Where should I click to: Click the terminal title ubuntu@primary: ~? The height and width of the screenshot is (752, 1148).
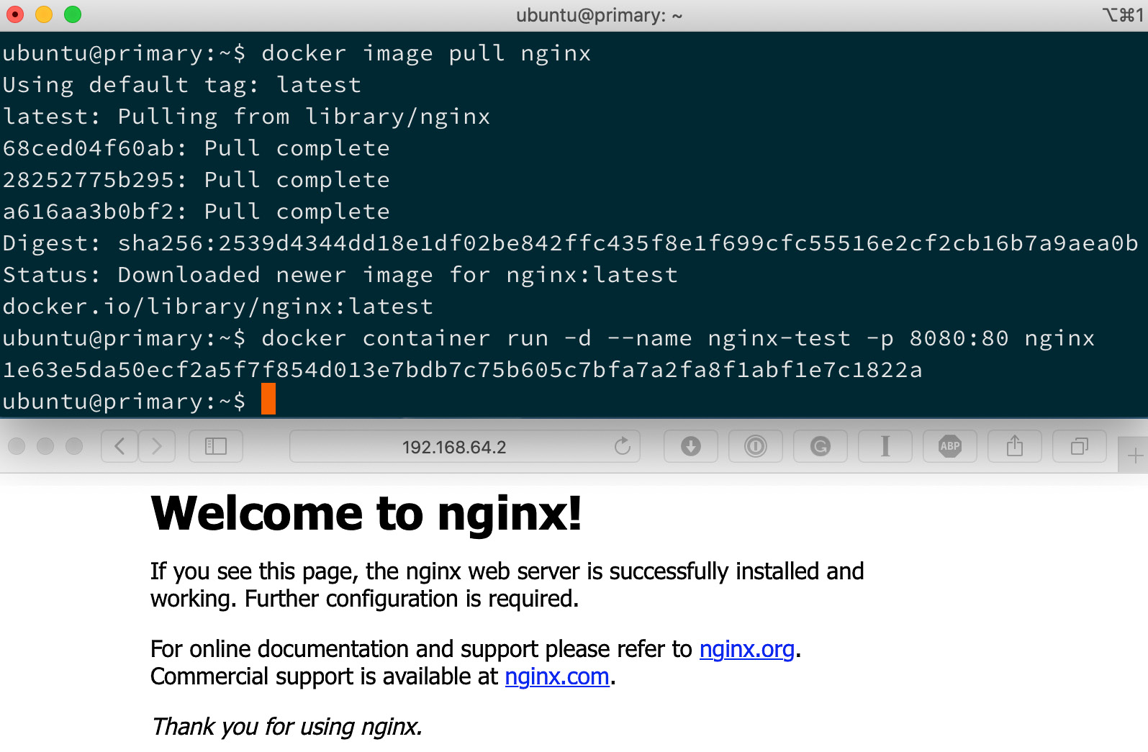[599, 15]
